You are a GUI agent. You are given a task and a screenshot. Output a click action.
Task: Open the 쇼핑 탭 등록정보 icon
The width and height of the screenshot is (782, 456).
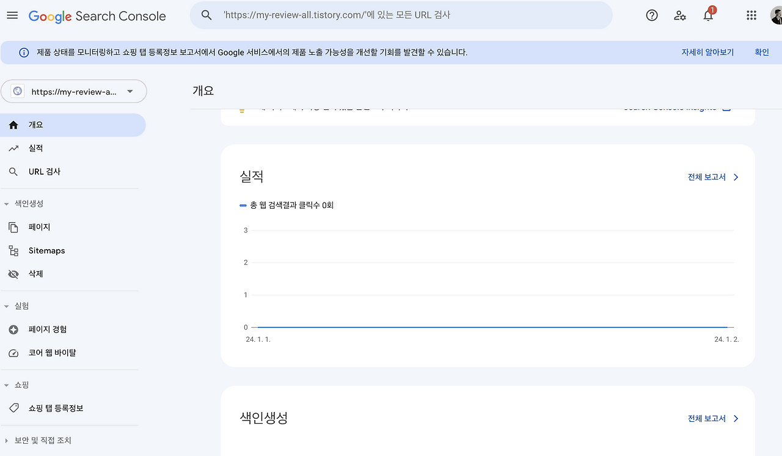tap(13, 408)
